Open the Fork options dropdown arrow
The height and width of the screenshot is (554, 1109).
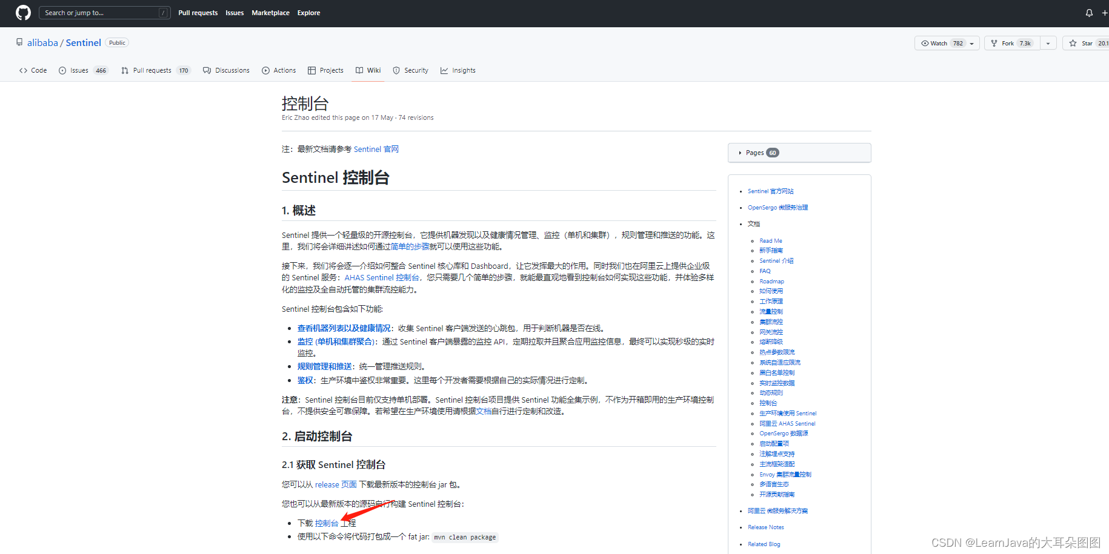1048,43
